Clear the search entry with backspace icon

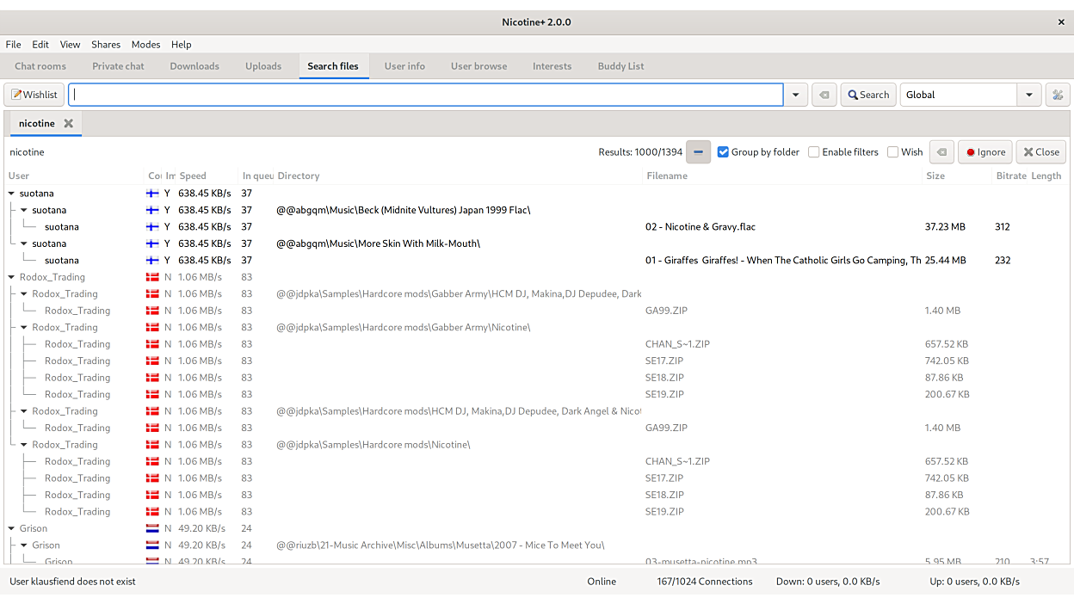(824, 95)
